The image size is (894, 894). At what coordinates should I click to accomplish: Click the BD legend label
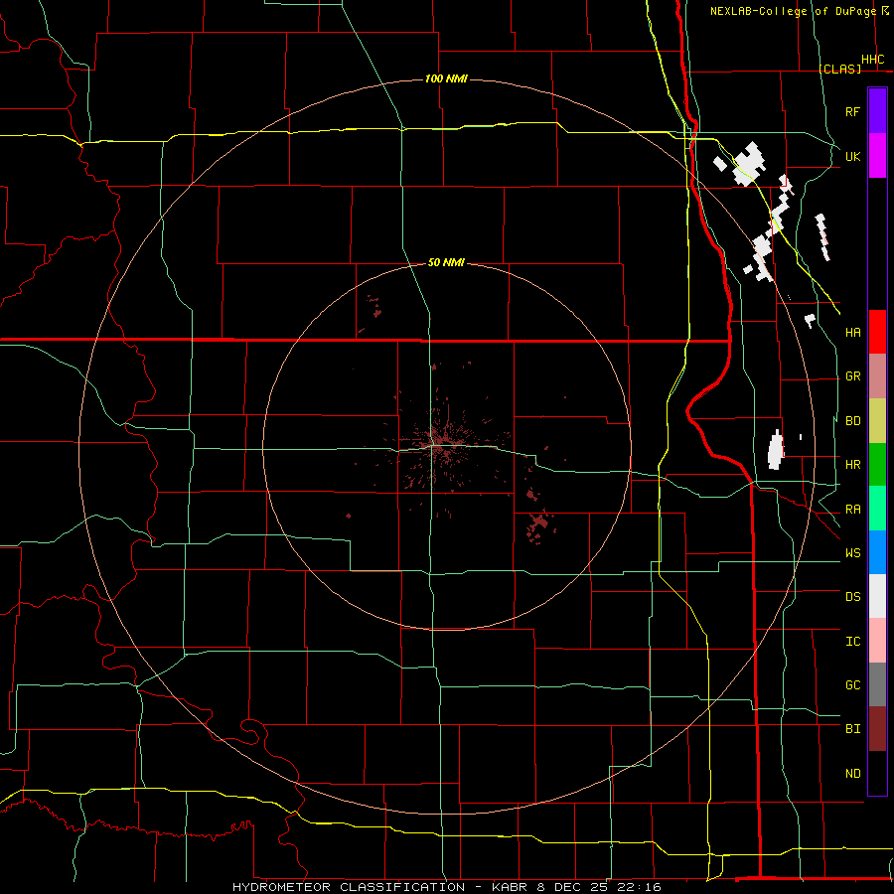[x=852, y=421]
